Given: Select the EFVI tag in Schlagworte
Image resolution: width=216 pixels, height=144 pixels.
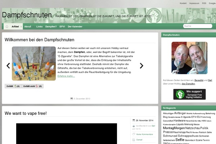Looking at the screenshot, I should (194, 117).
